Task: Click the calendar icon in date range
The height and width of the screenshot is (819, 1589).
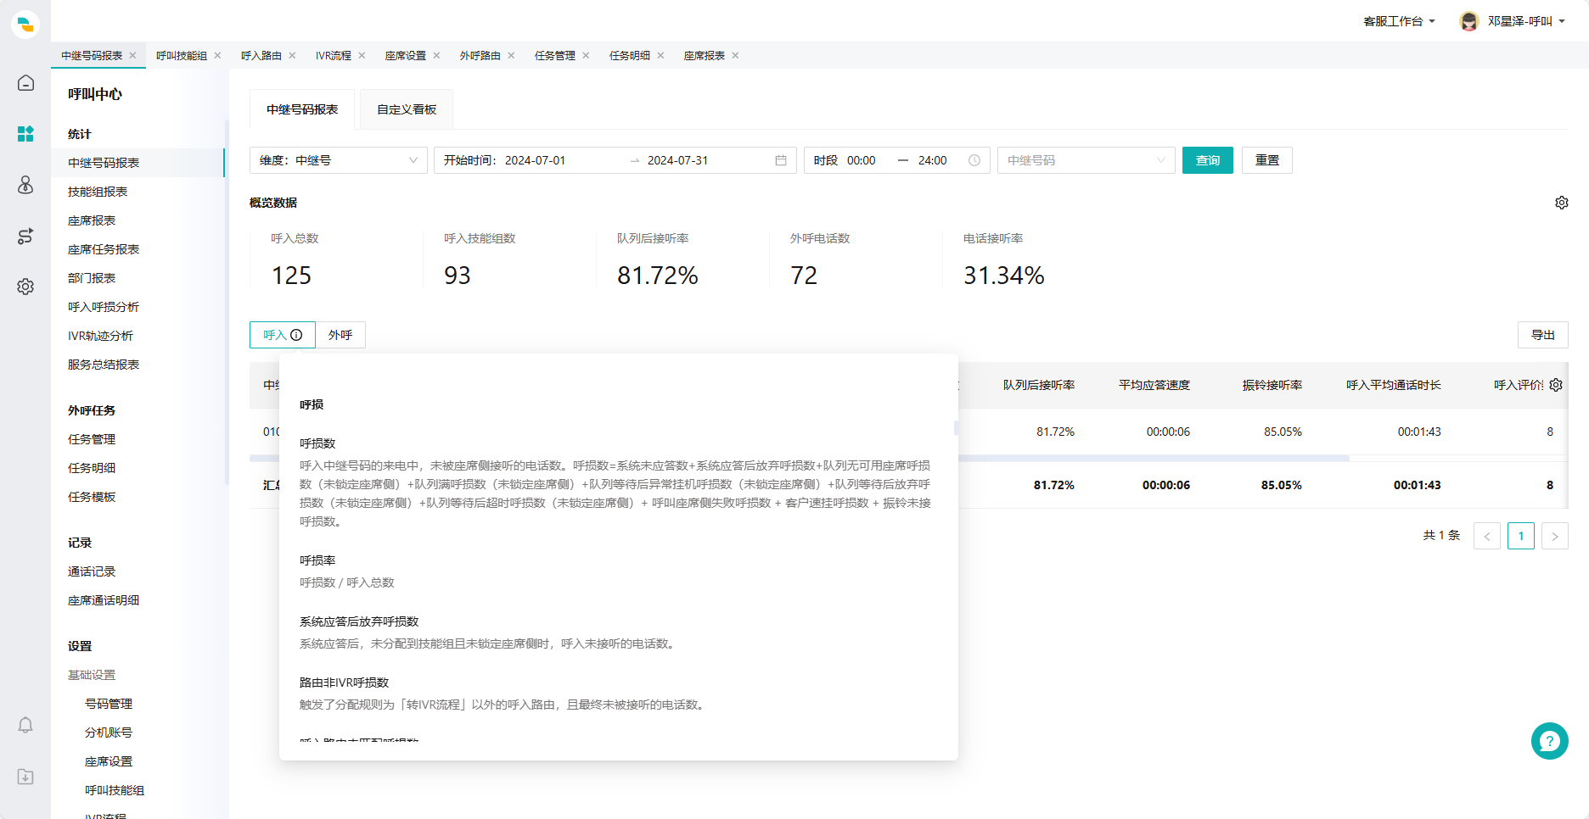Action: 781,160
